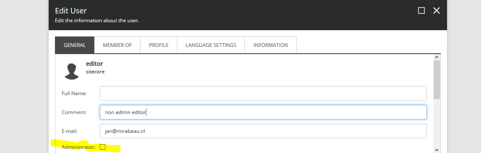This screenshot has width=481, height=153.
Task: Enable the Administrator checkbox
Action: (103, 147)
